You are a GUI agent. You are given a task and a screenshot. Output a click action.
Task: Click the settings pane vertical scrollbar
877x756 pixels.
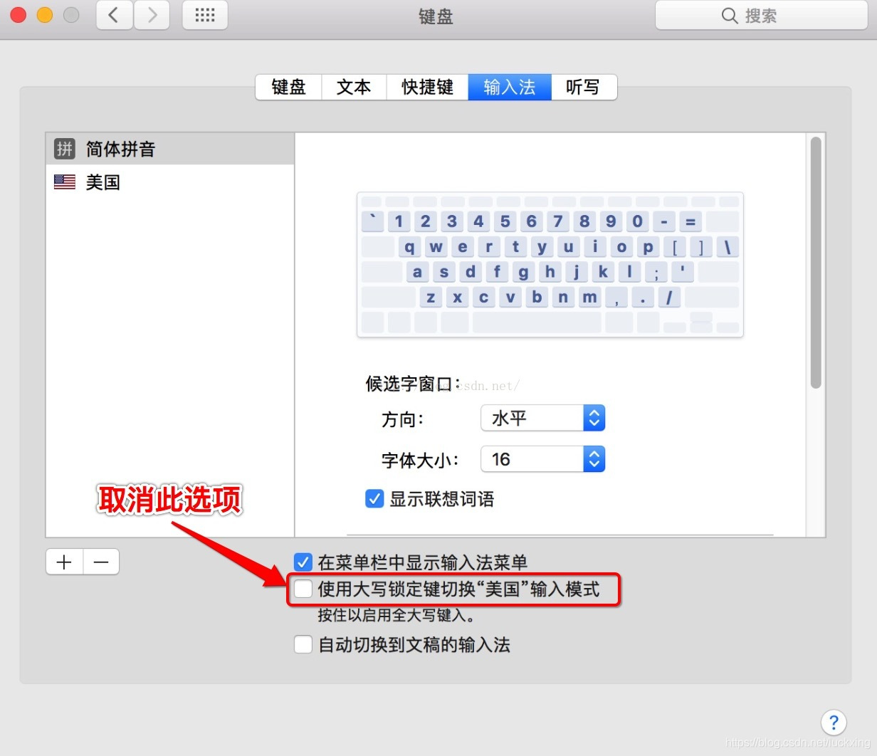click(816, 263)
